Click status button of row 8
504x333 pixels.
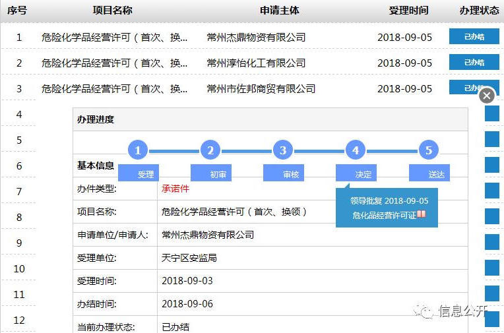click(491, 216)
